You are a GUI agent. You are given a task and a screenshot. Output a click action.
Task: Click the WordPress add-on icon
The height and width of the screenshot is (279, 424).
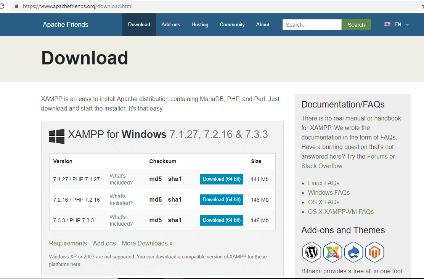pyautogui.click(x=312, y=252)
